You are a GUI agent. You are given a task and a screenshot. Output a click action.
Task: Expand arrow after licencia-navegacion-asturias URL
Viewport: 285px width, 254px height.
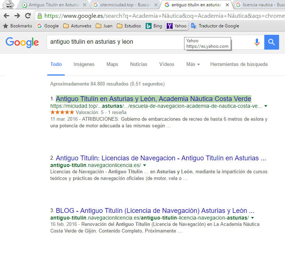pos(252,218)
